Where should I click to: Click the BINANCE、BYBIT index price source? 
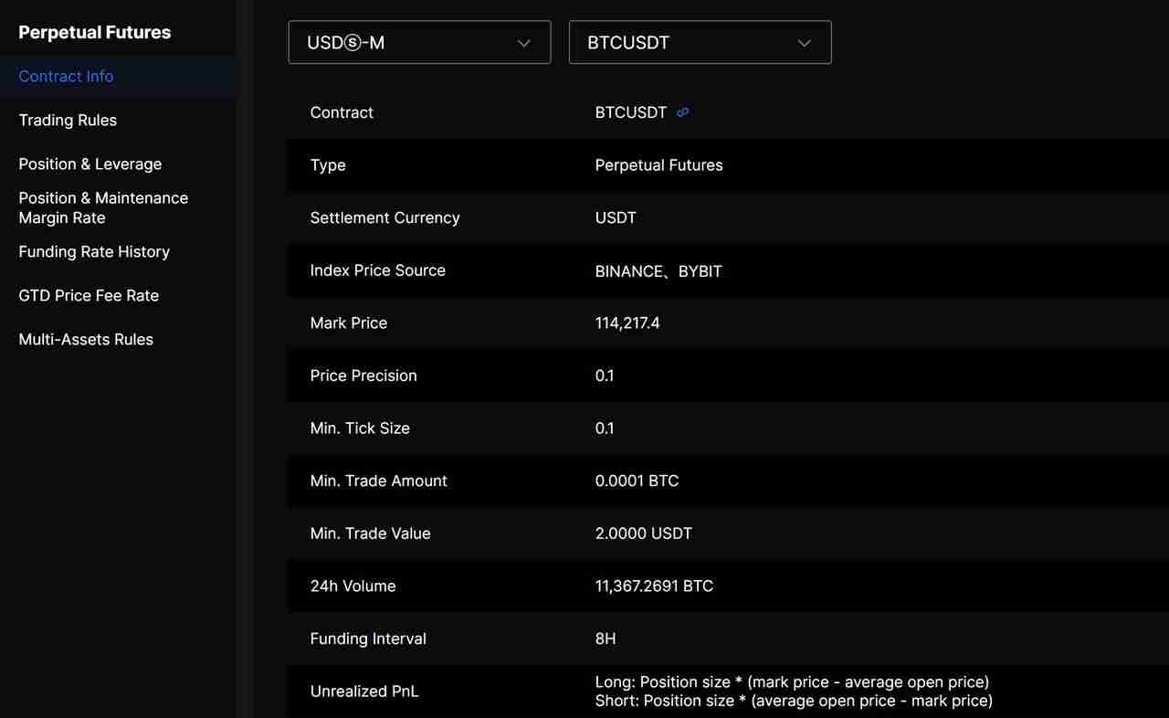point(658,271)
